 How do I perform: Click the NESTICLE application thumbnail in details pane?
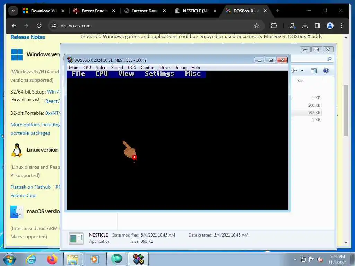tap(76, 238)
